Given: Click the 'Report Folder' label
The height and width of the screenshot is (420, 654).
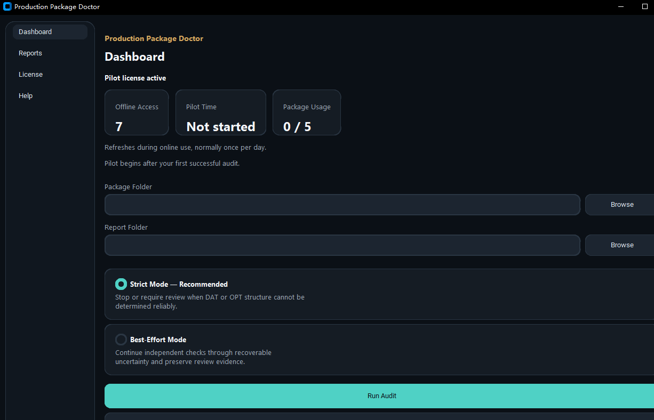Looking at the screenshot, I should point(126,228).
